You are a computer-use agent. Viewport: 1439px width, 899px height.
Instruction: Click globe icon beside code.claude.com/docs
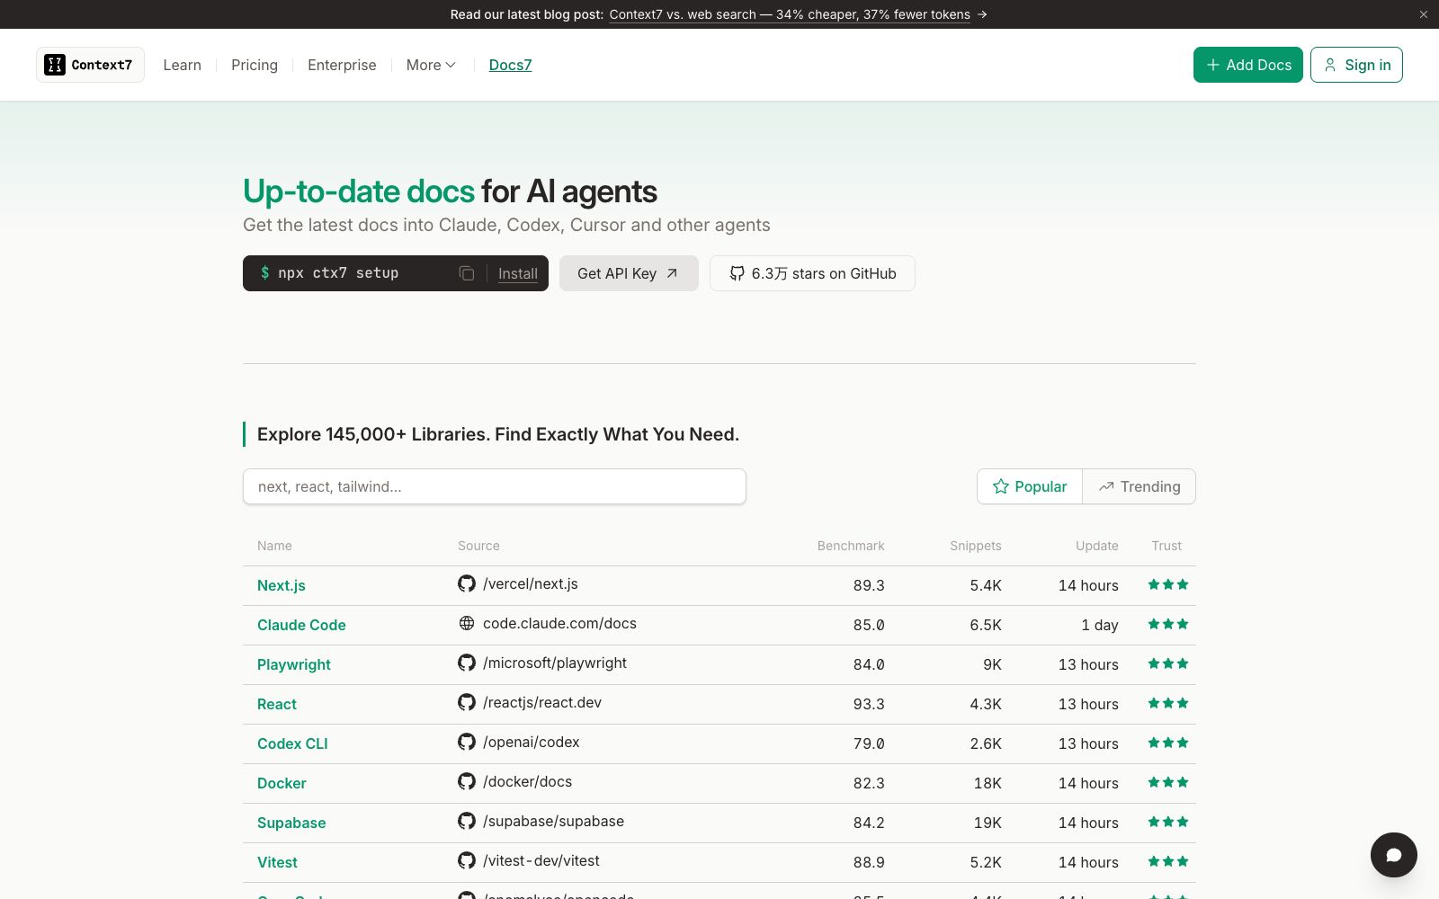click(467, 623)
